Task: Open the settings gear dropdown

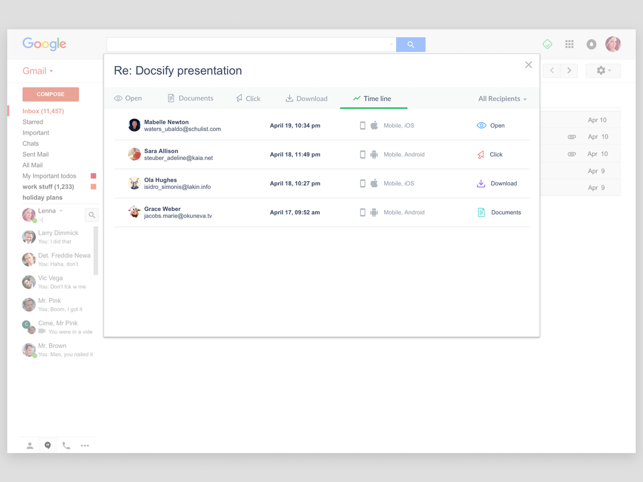Action: coord(603,70)
